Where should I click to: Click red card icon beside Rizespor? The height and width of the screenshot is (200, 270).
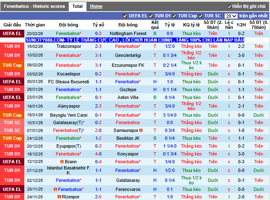click(59, 197)
